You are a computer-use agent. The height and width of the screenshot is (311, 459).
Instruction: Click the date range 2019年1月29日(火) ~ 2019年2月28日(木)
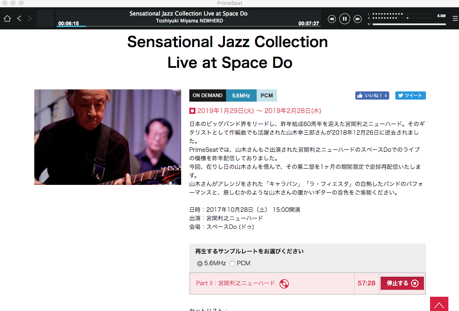[259, 111]
